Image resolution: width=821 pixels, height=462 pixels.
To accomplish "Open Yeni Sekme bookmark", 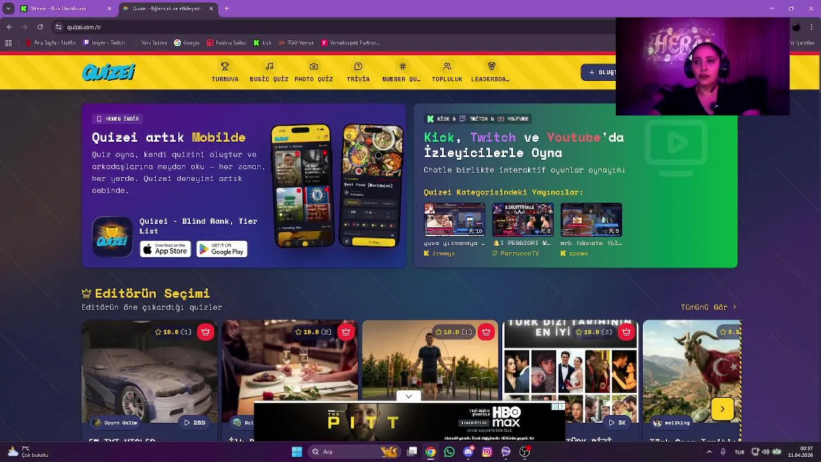I will 150,43.
